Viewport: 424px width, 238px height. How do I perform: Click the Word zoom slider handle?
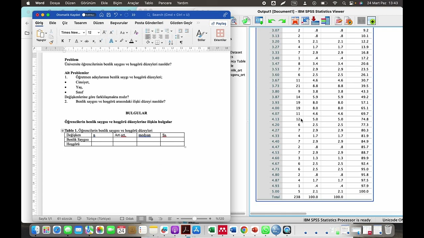[194, 218]
